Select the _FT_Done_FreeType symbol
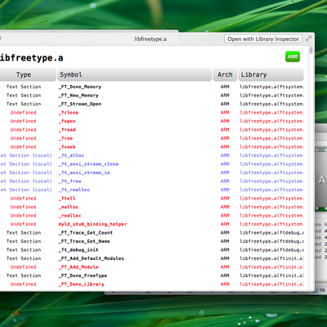This screenshot has height=327, width=327. (x=83, y=275)
